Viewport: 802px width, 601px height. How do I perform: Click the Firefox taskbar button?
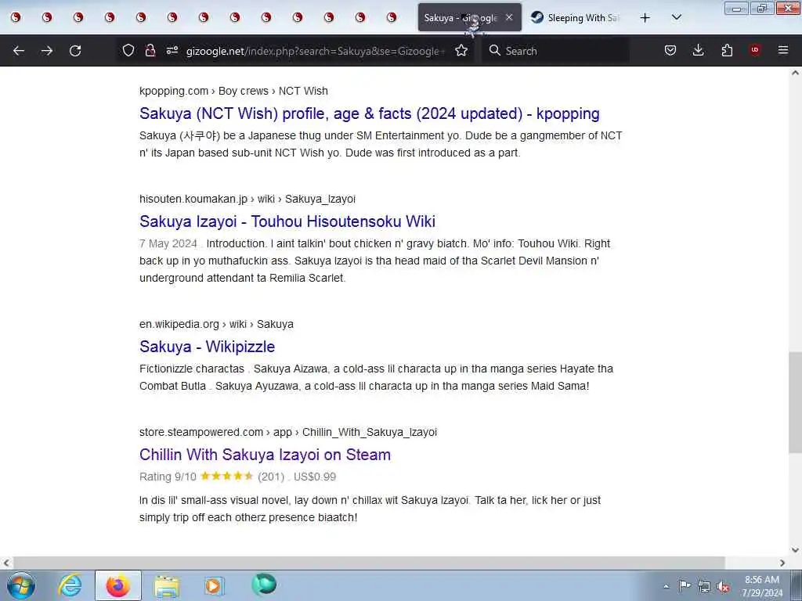(117, 585)
